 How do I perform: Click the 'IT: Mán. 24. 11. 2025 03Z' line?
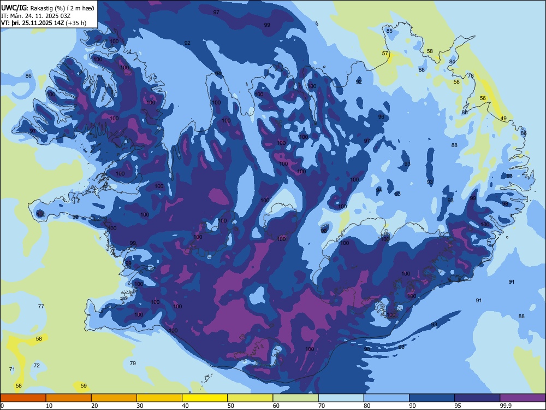click(x=36, y=16)
